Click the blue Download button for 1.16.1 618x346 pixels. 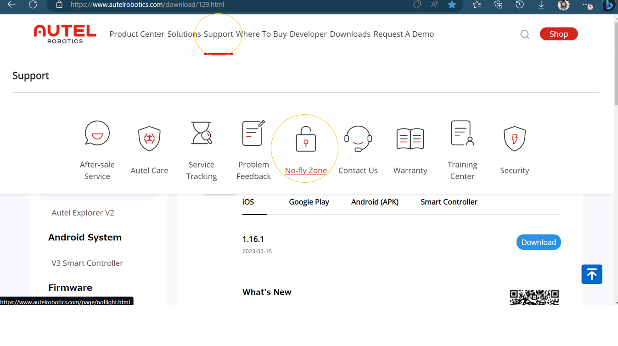[x=539, y=242]
